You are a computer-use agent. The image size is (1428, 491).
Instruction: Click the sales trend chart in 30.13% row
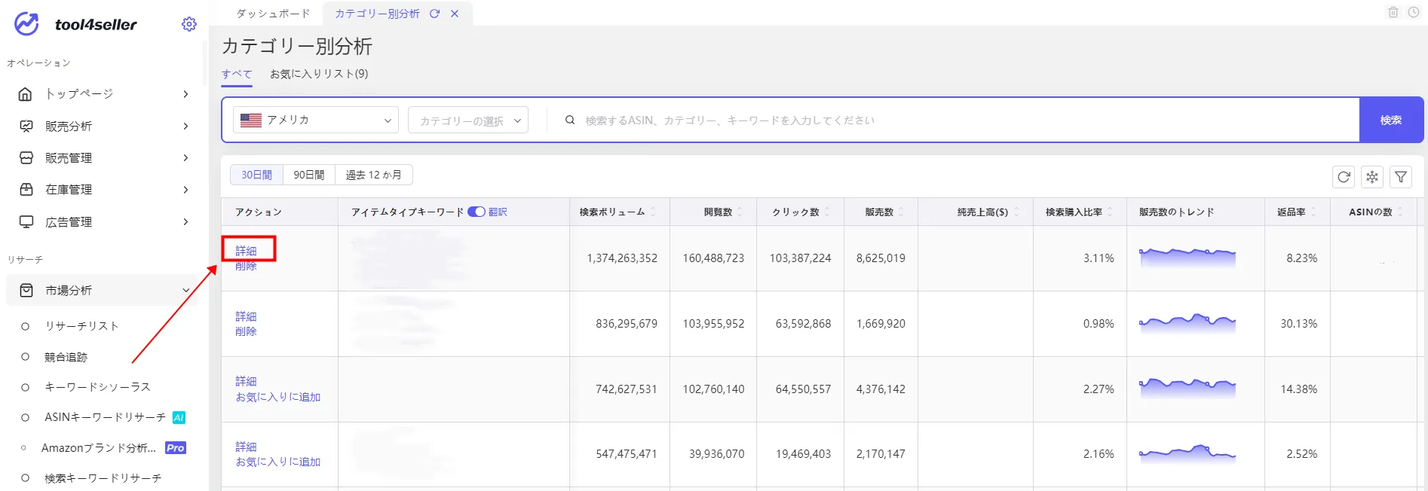[1187, 322]
